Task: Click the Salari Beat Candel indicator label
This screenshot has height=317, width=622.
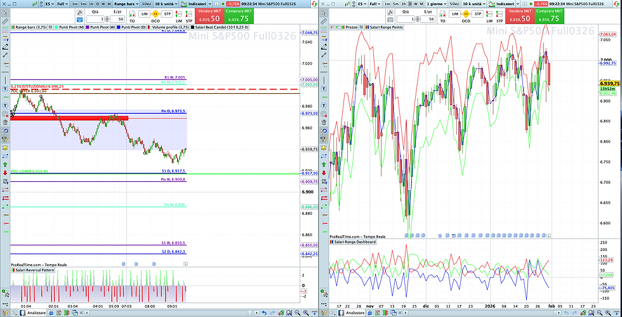Action: (x=220, y=27)
